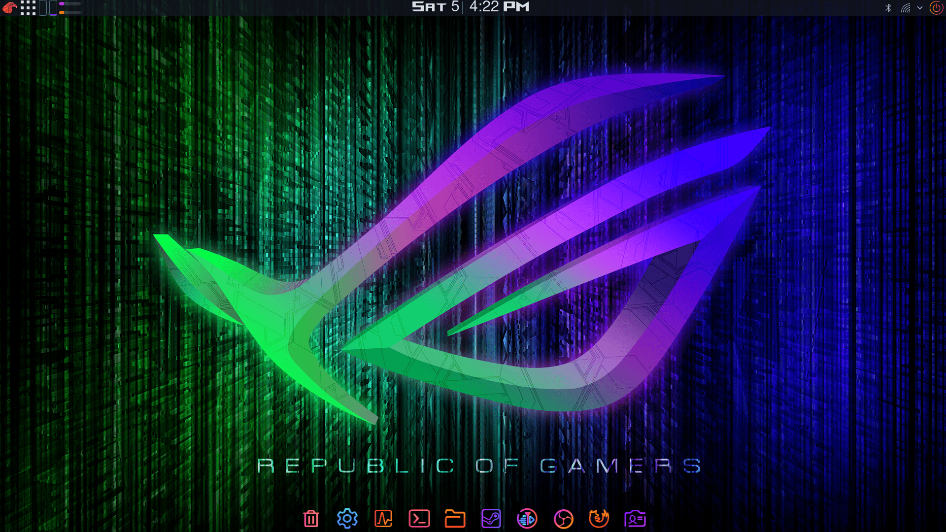The width and height of the screenshot is (946, 532).
Task: Click the Bluetooth tray icon
Action: point(888,8)
